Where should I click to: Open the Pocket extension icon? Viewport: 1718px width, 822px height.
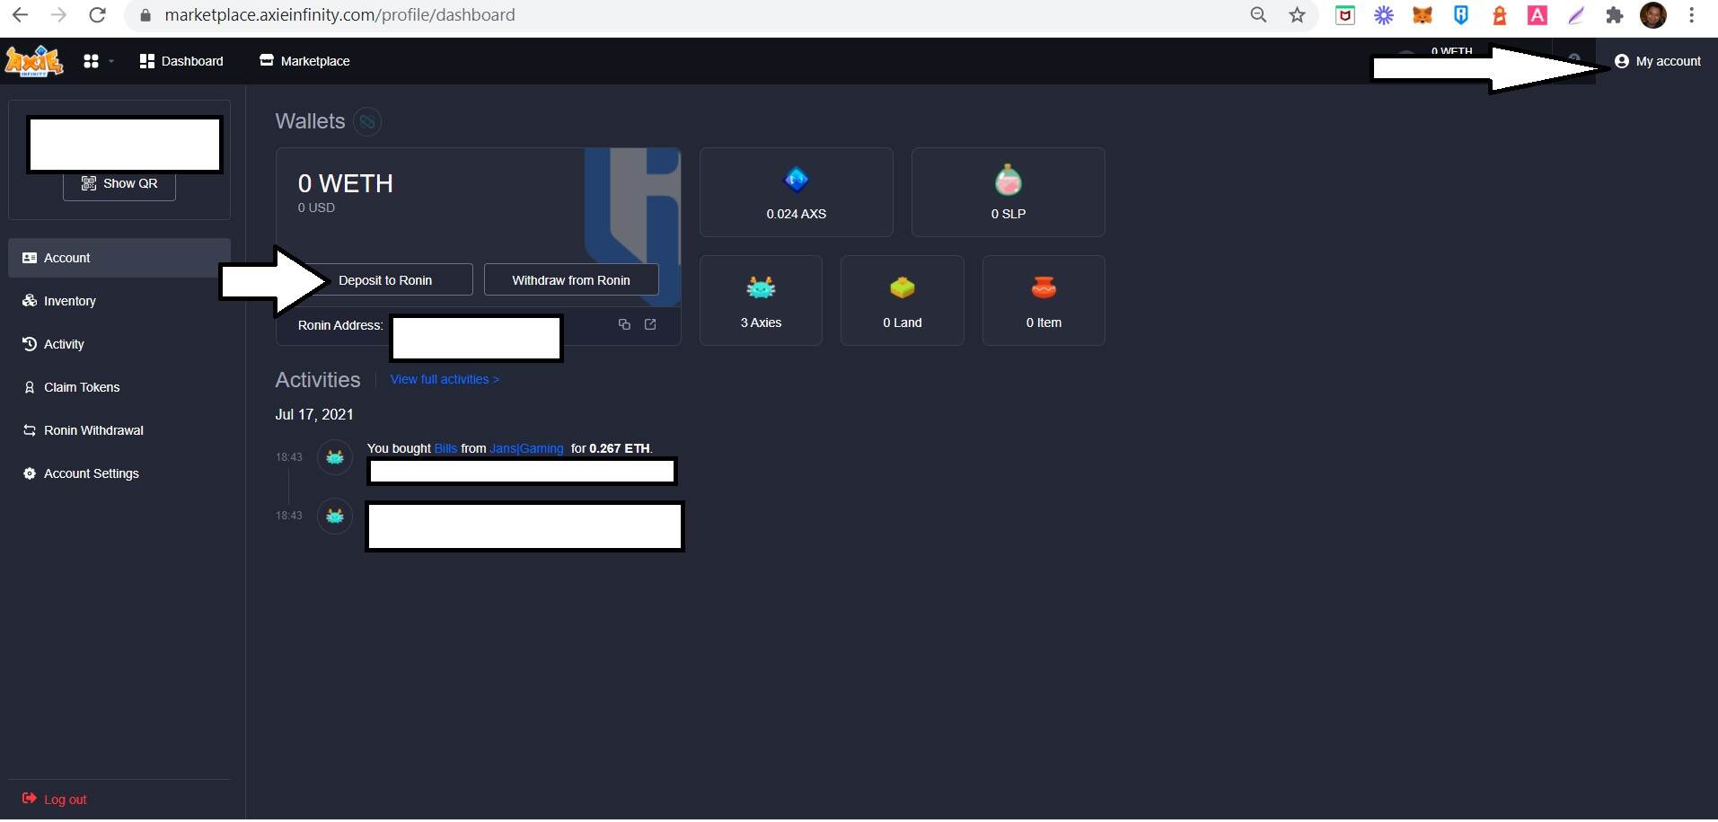pyautogui.click(x=1345, y=15)
